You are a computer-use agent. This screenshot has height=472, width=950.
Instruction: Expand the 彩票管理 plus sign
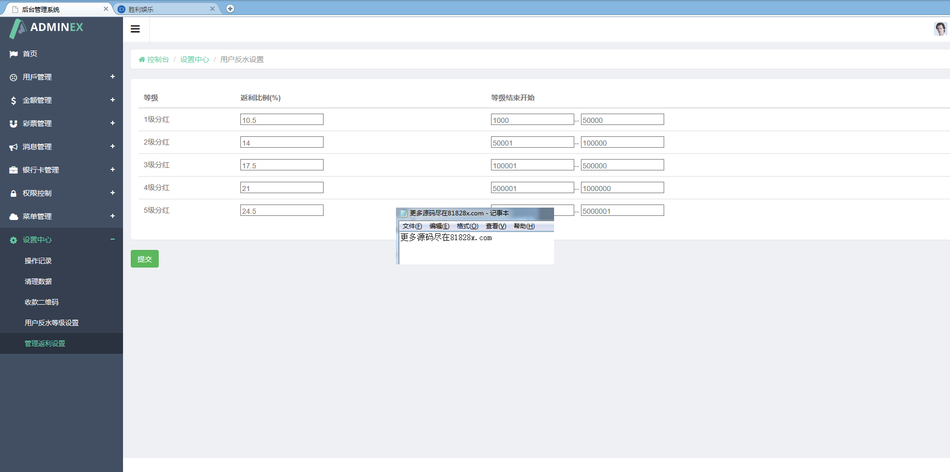(112, 123)
